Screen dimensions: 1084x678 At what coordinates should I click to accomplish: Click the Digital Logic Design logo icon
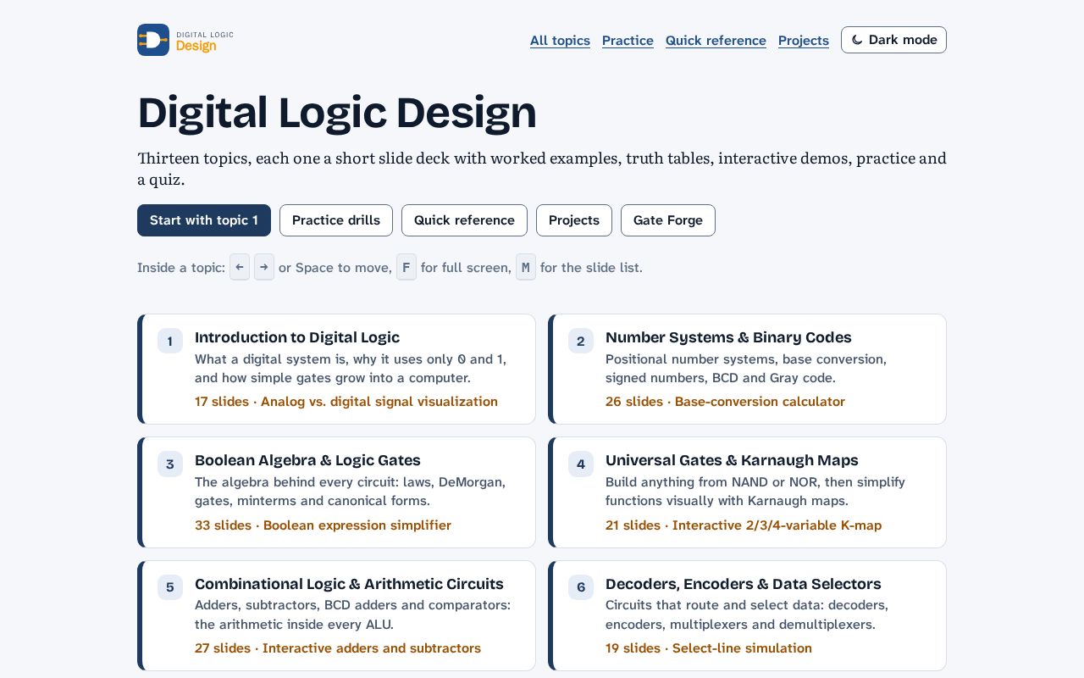point(153,40)
